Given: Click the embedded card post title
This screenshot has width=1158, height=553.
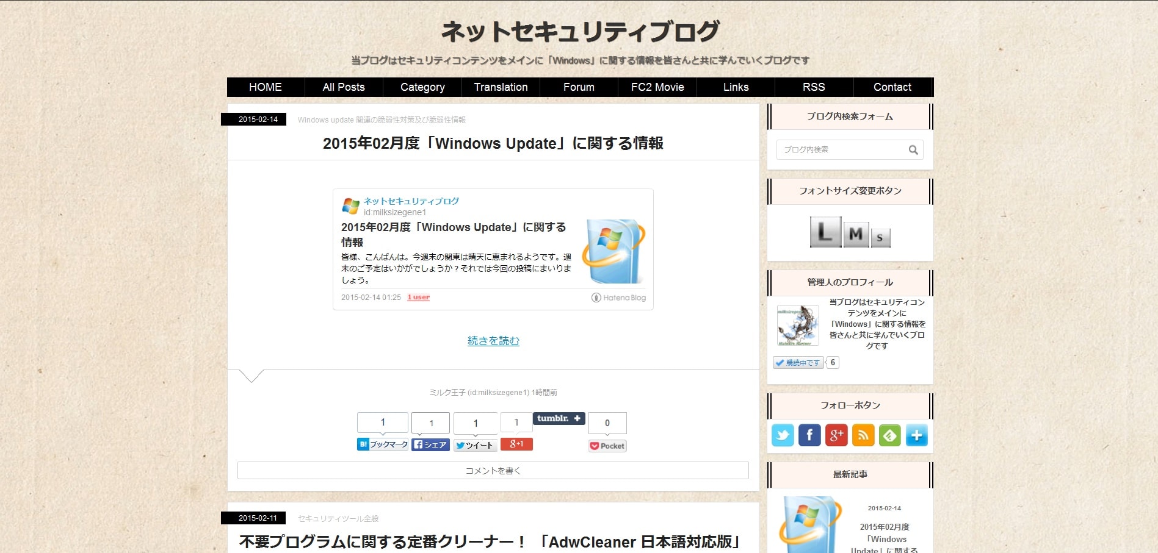Looking at the screenshot, I should click(x=454, y=235).
